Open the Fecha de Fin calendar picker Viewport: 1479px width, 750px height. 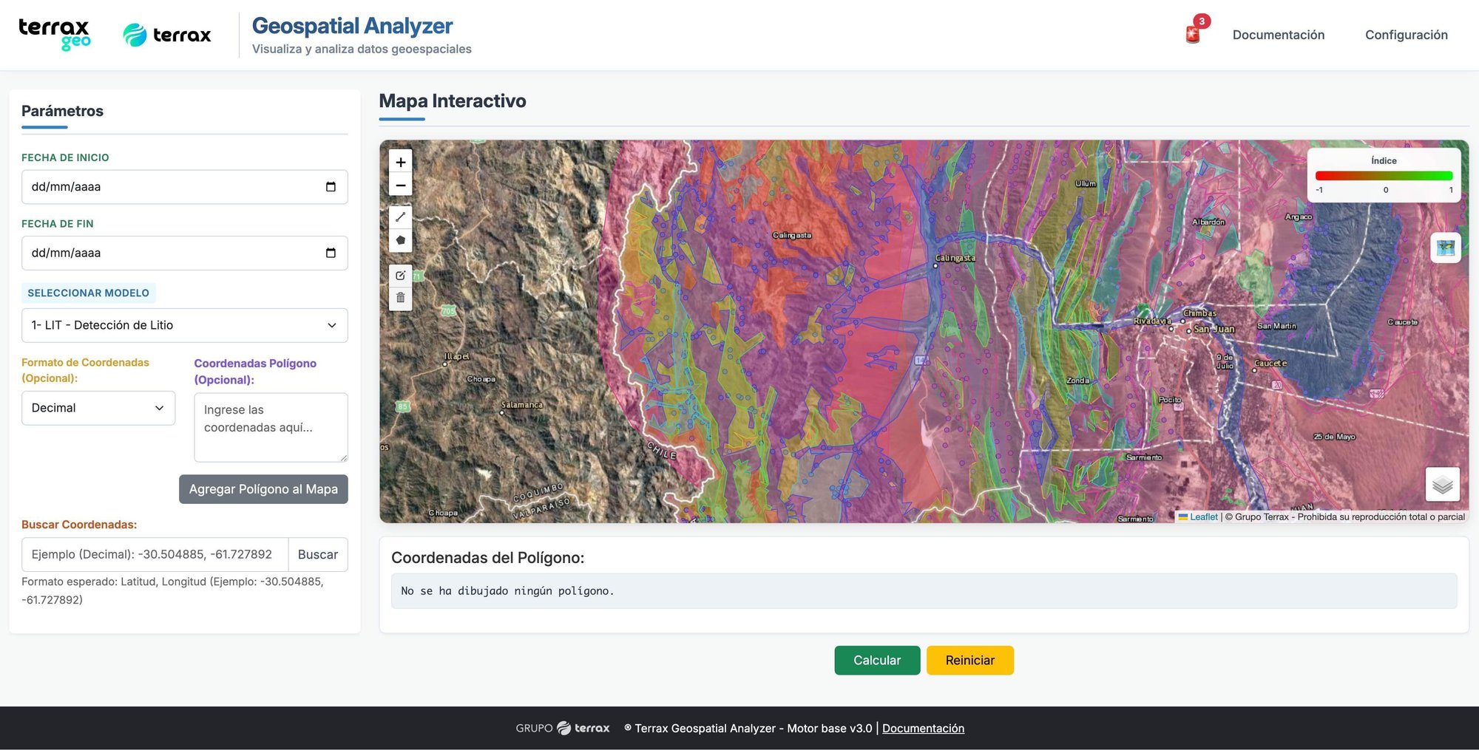pos(331,253)
